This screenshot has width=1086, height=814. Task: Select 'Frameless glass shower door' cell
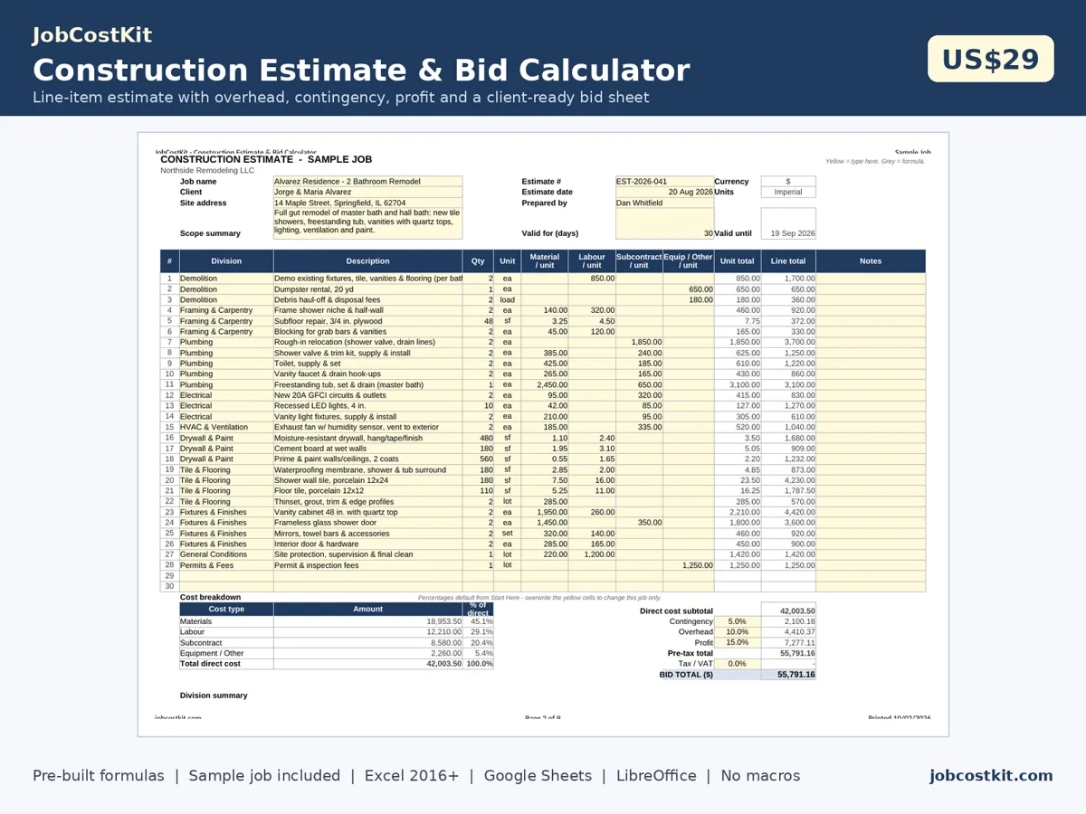(x=367, y=523)
